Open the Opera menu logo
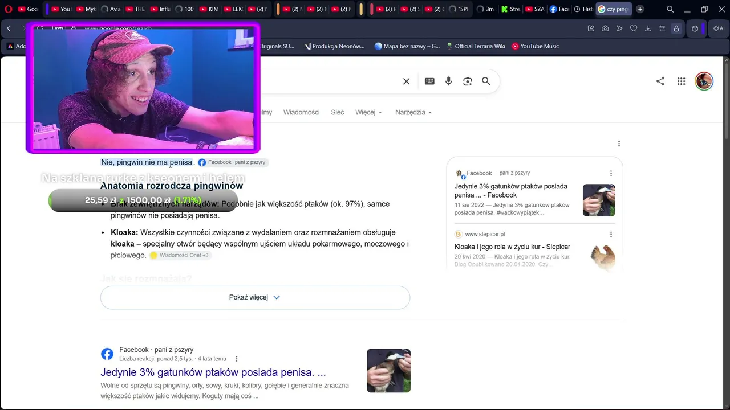Screen dimensions: 730x410 (x=8, y=9)
